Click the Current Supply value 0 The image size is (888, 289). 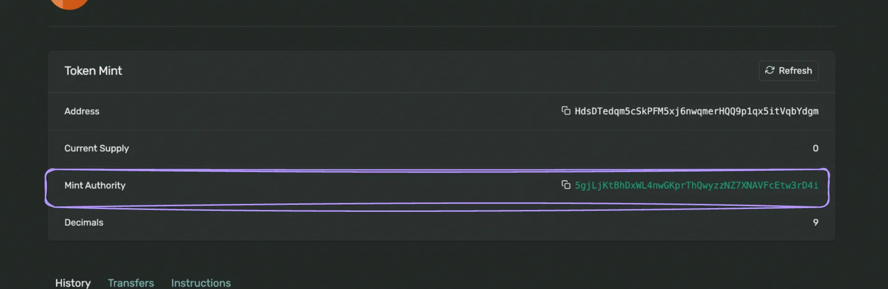pyautogui.click(x=815, y=148)
